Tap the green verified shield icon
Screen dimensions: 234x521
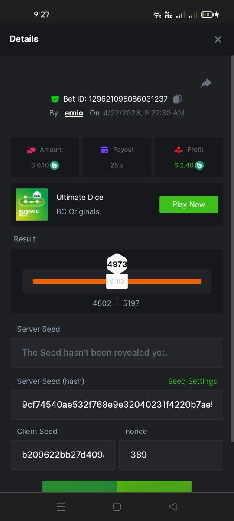[55, 99]
